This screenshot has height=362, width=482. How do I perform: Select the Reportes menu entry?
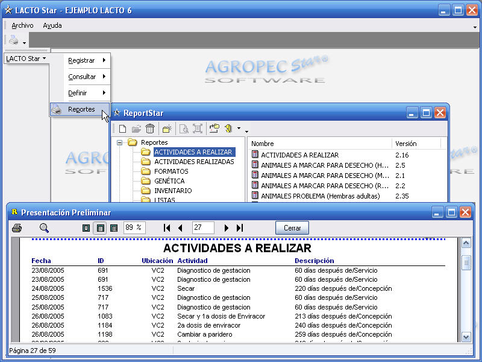click(80, 109)
